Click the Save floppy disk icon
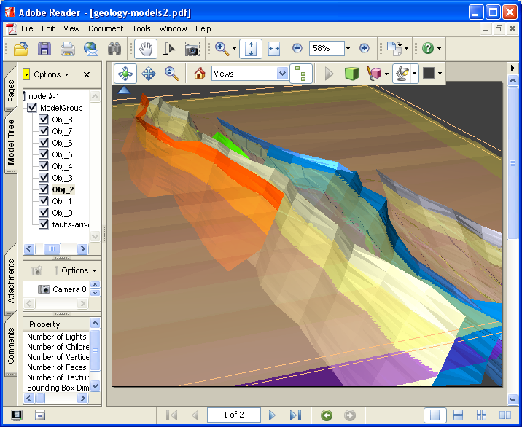The height and width of the screenshot is (427, 522). coord(44,49)
